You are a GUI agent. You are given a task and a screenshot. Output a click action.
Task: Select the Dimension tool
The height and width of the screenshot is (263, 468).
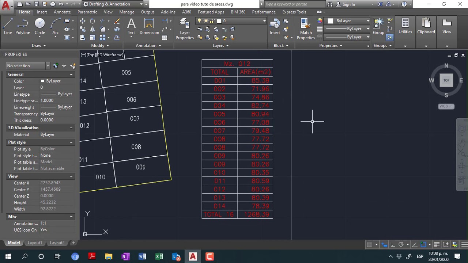(x=149, y=26)
